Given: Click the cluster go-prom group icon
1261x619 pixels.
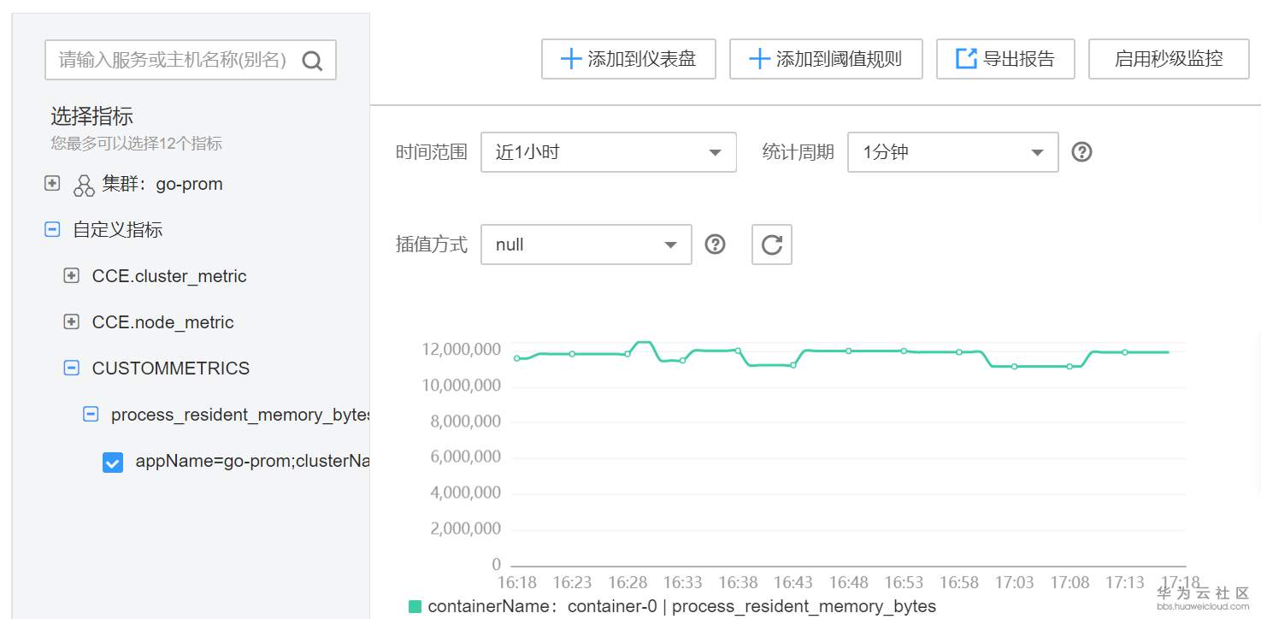Looking at the screenshot, I should [84, 185].
